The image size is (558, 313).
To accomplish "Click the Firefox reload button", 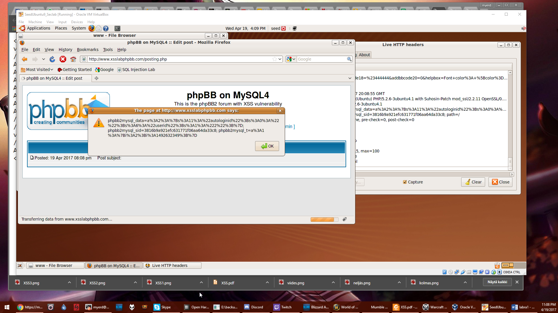I will tap(52, 59).
